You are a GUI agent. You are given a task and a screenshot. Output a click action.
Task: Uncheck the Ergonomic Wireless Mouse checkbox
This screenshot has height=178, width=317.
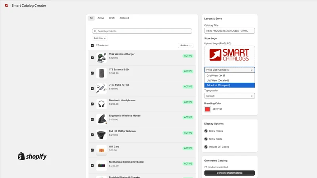[x=92, y=119]
